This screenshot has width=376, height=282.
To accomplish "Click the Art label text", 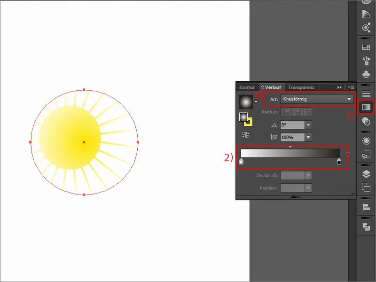I will (x=274, y=99).
